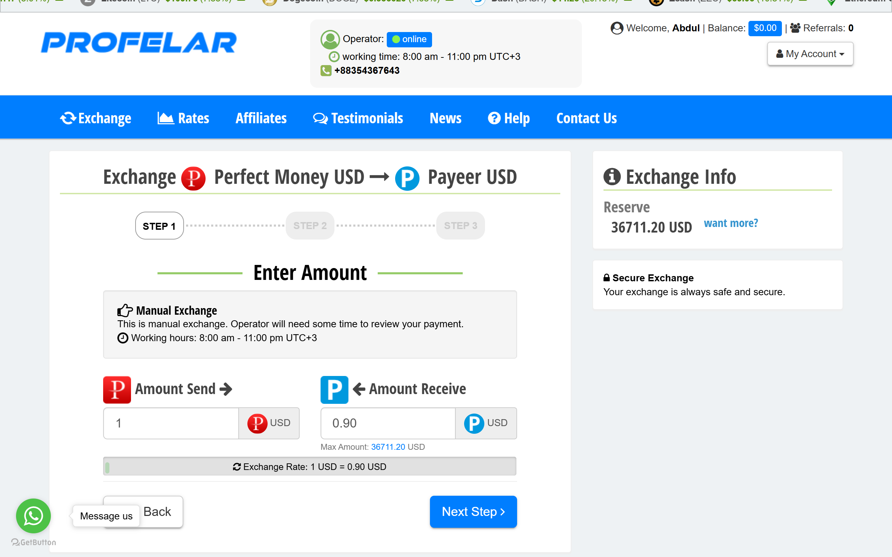Open WhatsApp chat button
The image size is (892, 557).
coord(33,516)
